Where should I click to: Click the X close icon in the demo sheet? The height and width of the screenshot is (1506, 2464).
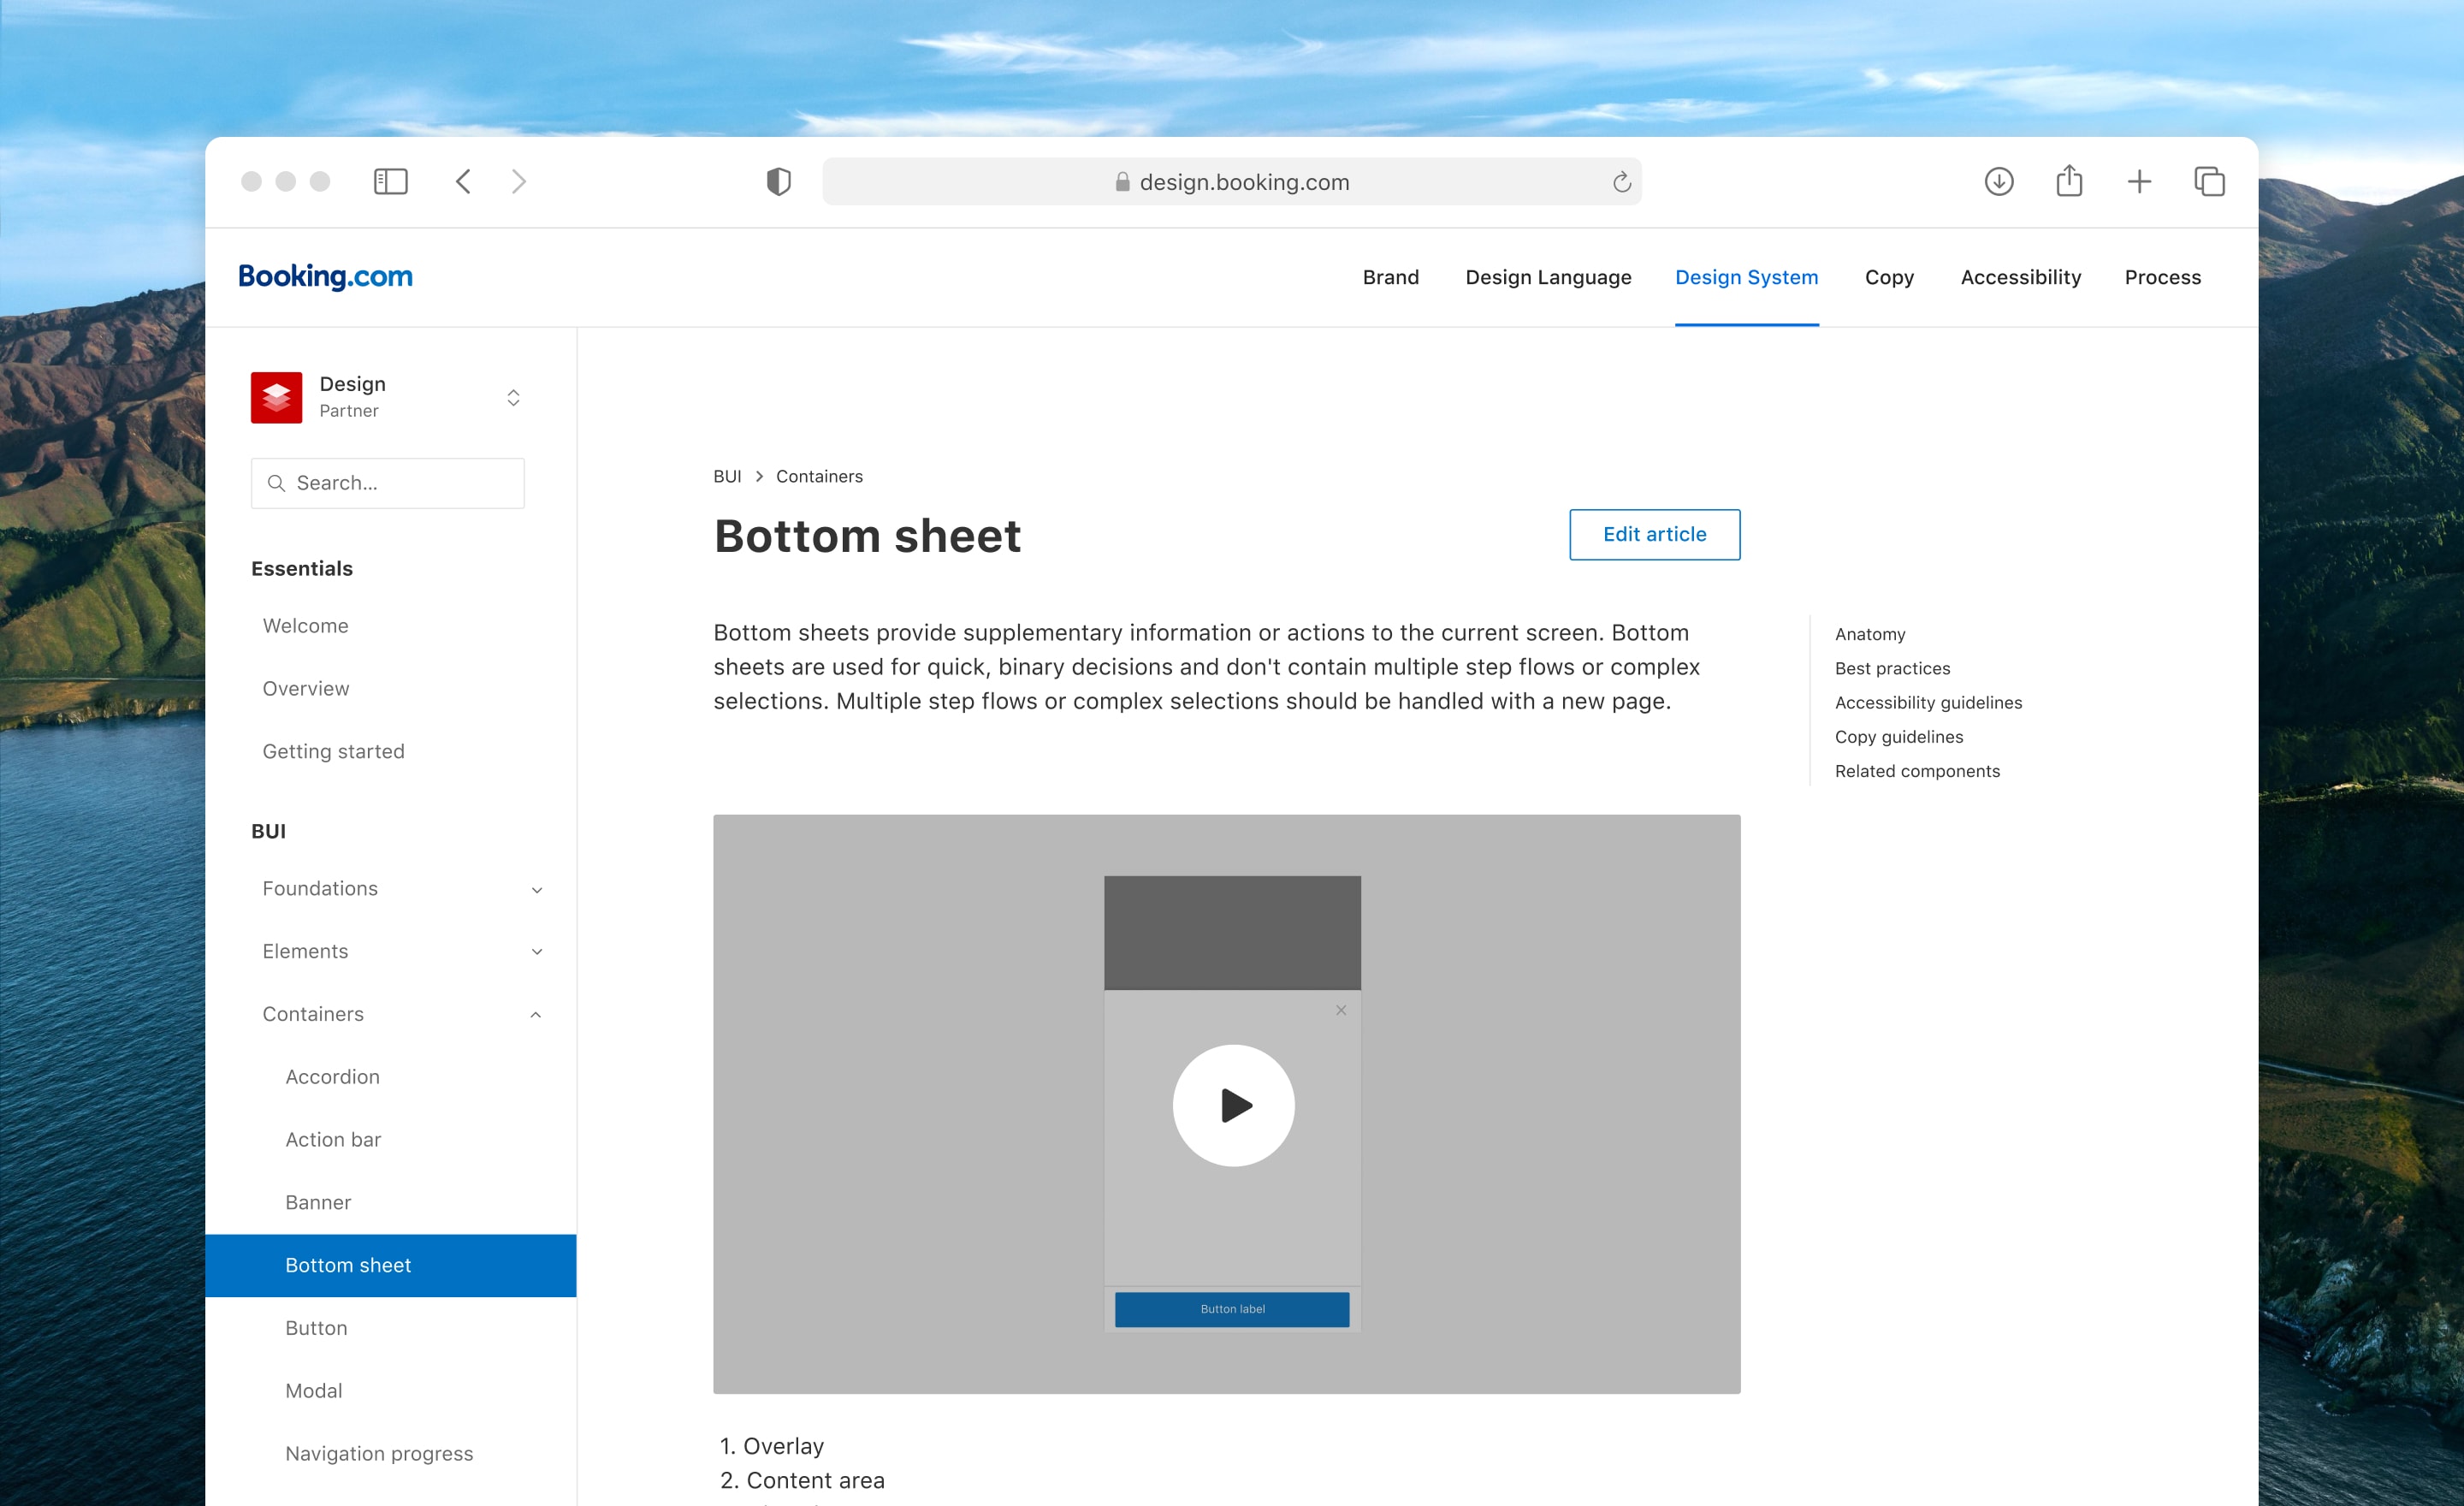point(1341,1010)
